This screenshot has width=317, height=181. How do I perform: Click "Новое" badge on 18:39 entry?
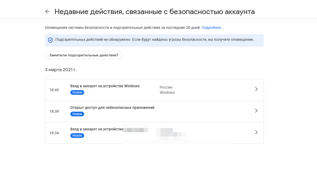(77, 114)
